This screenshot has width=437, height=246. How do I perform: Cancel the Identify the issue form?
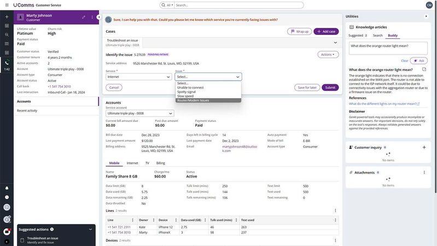(x=114, y=87)
